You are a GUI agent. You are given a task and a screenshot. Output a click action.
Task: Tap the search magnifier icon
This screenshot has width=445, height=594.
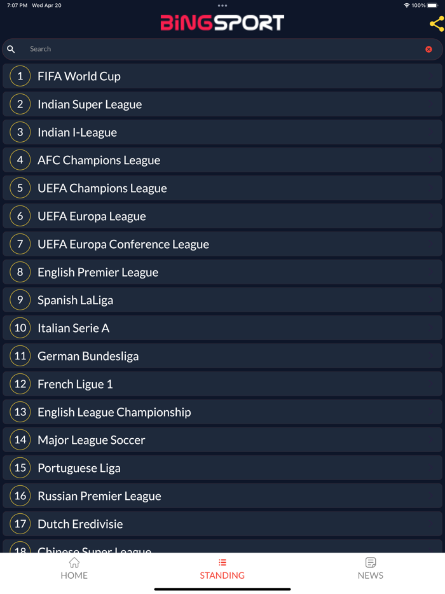click(11, 49)
